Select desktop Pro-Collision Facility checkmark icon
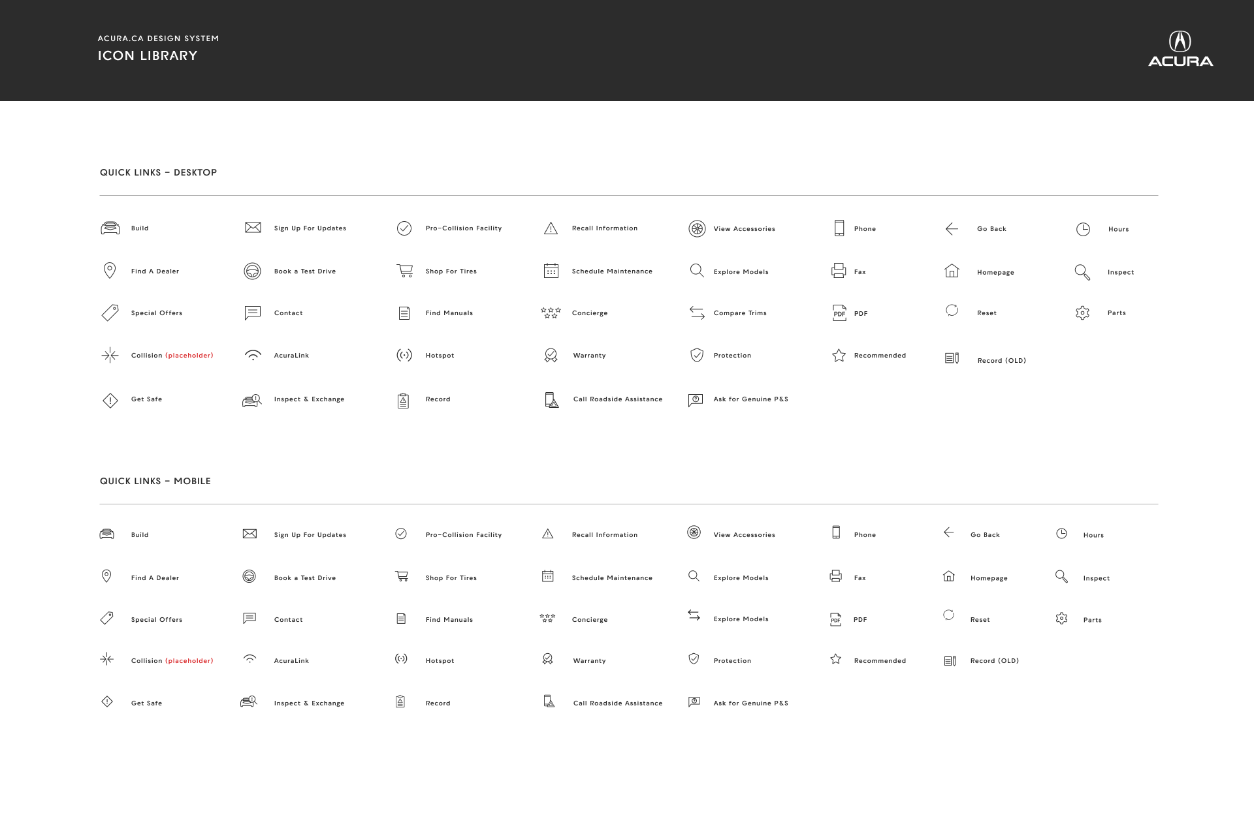 pos(404,228)
